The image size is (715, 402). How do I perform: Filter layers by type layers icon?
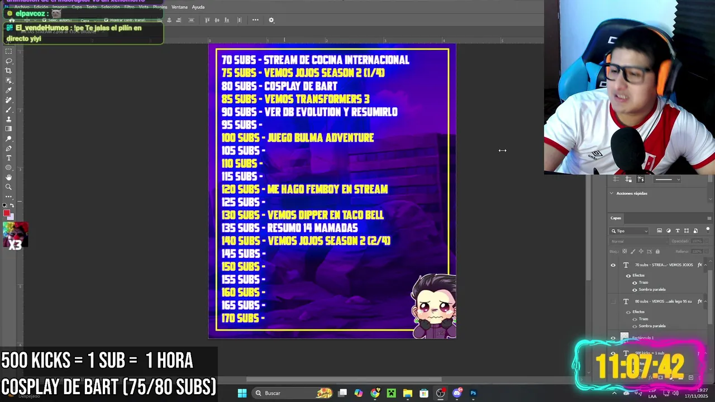pos(678,231)
